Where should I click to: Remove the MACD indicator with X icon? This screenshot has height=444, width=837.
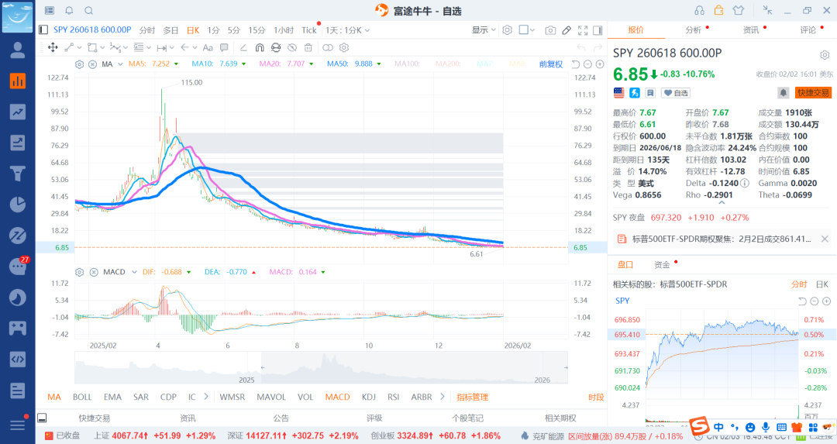(94, 272)
